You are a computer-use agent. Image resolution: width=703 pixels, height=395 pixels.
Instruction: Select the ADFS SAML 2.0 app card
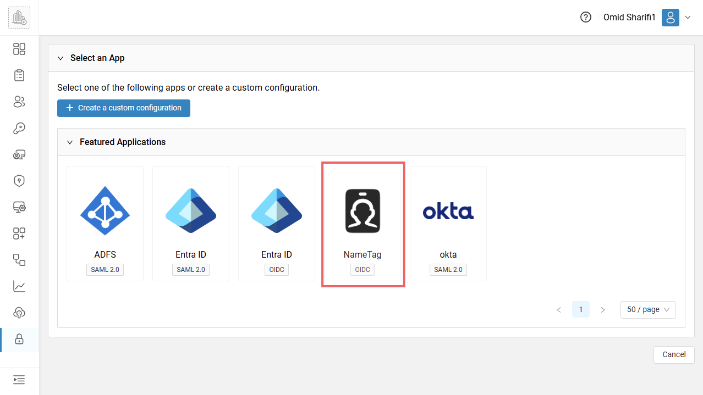[105, 224]
